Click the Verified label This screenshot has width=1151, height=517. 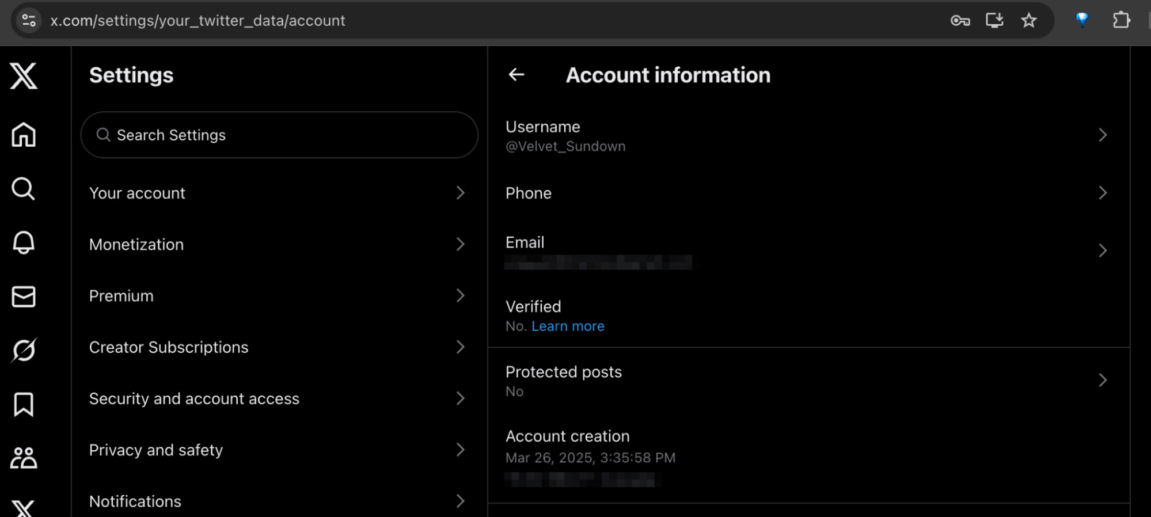click(533, 306)
